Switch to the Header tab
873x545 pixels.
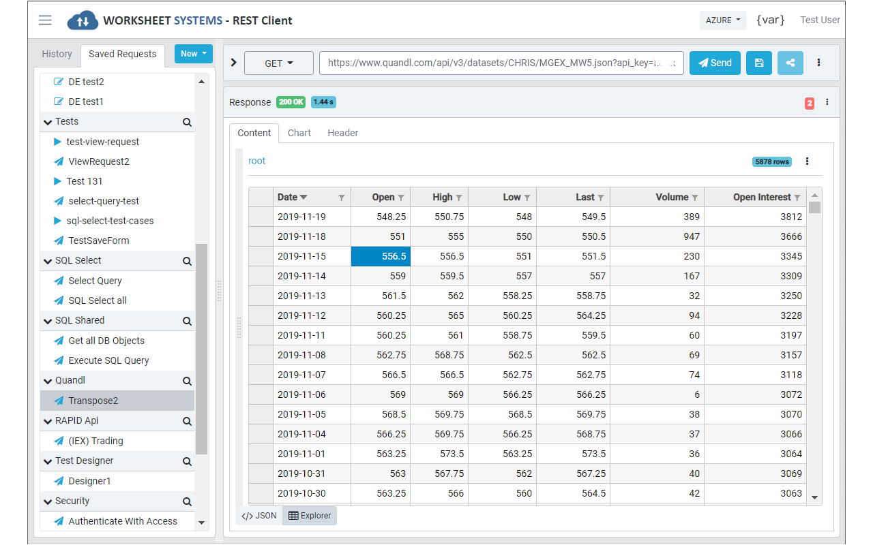[x=343, y=133]
